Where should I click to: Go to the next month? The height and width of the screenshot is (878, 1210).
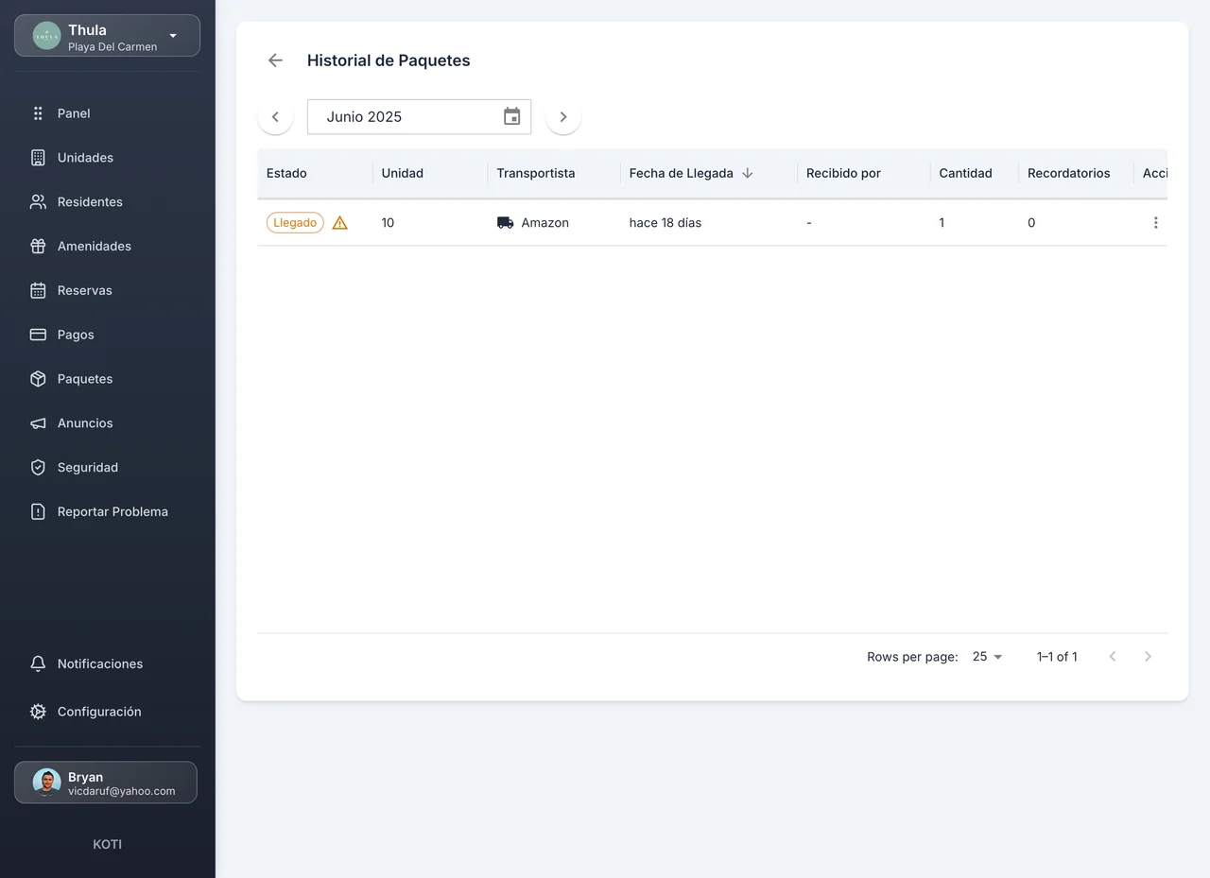(563, 117)
